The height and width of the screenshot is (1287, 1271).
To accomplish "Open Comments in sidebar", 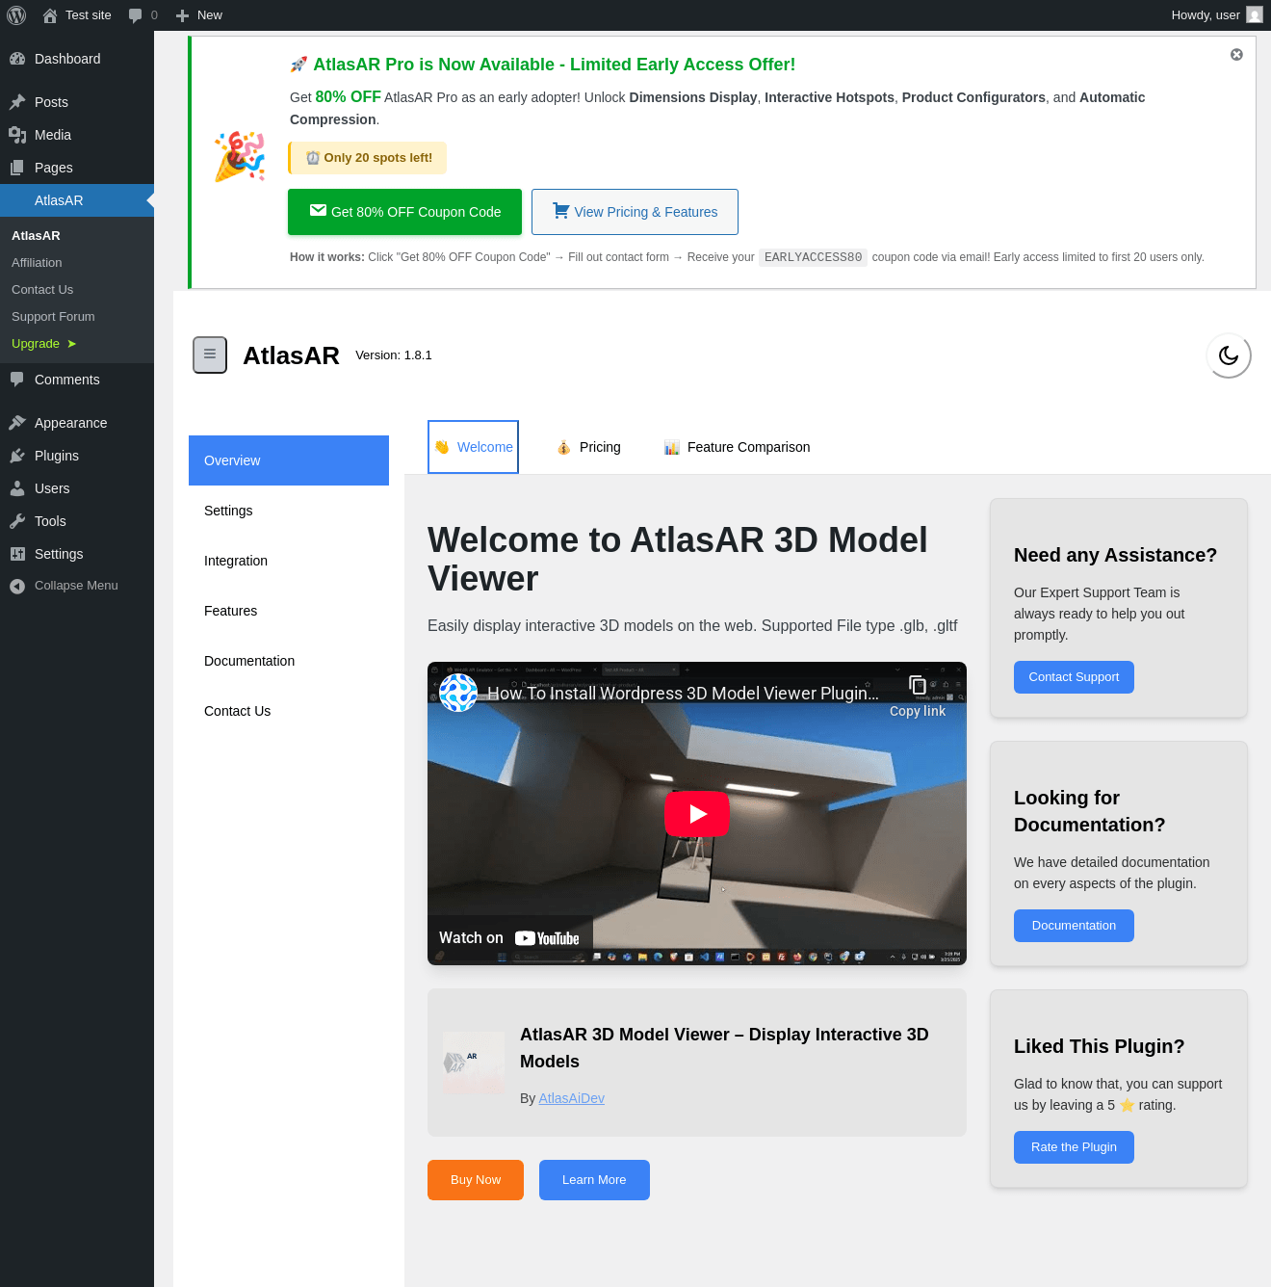I will point(77,380).
